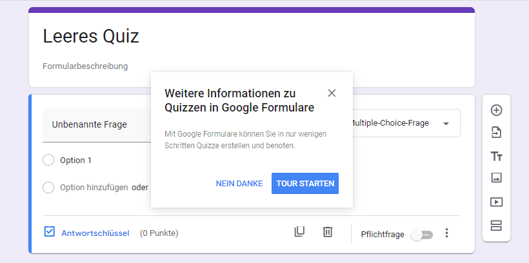529x263 pixels.
Task: Delete the question with the trash icon
Action: coord(328,231)
